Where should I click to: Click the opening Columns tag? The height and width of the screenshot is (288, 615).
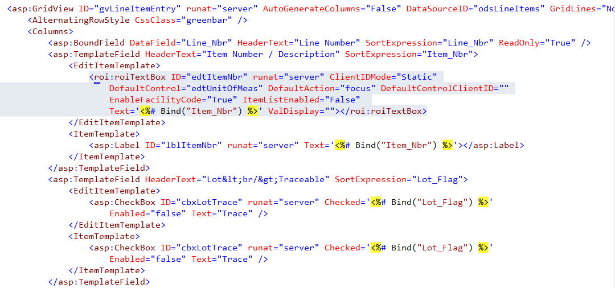pos(51,31)
